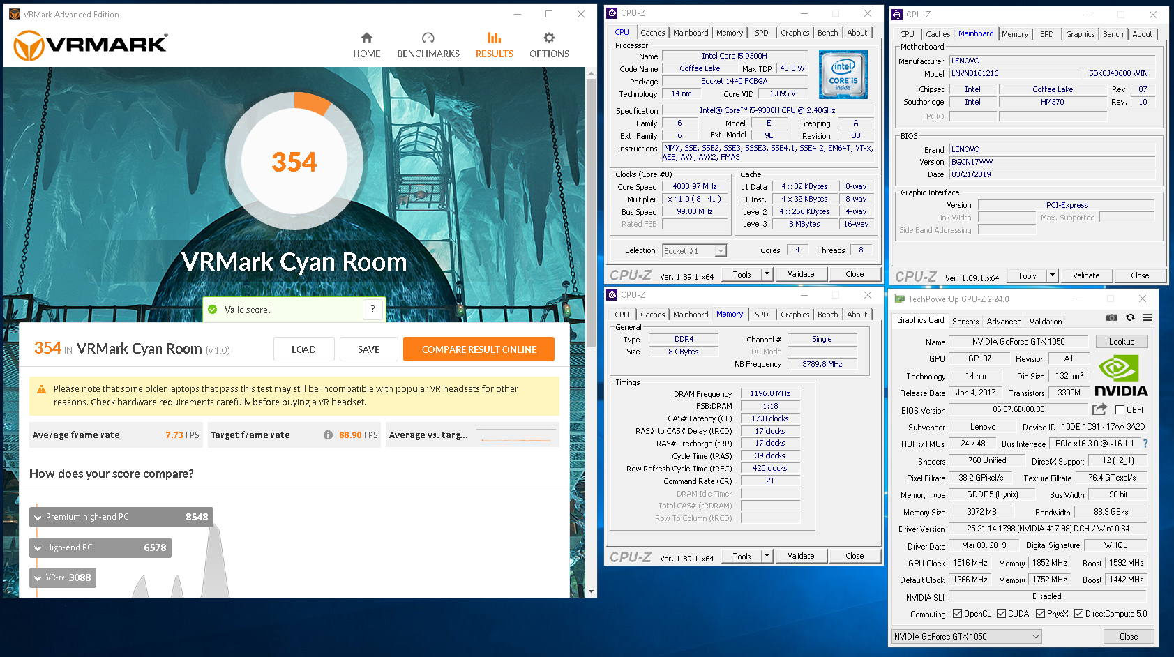1174x657 pixels.
Task: Click the BIOS share/export icon in GPU-Z
Action: click(1099, 409)
